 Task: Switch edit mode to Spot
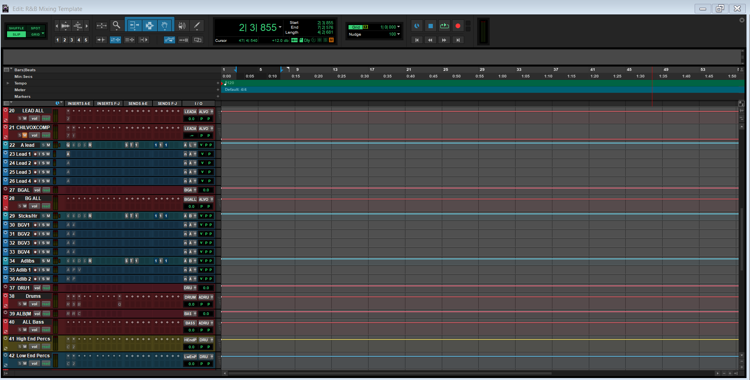coord(35,28)
